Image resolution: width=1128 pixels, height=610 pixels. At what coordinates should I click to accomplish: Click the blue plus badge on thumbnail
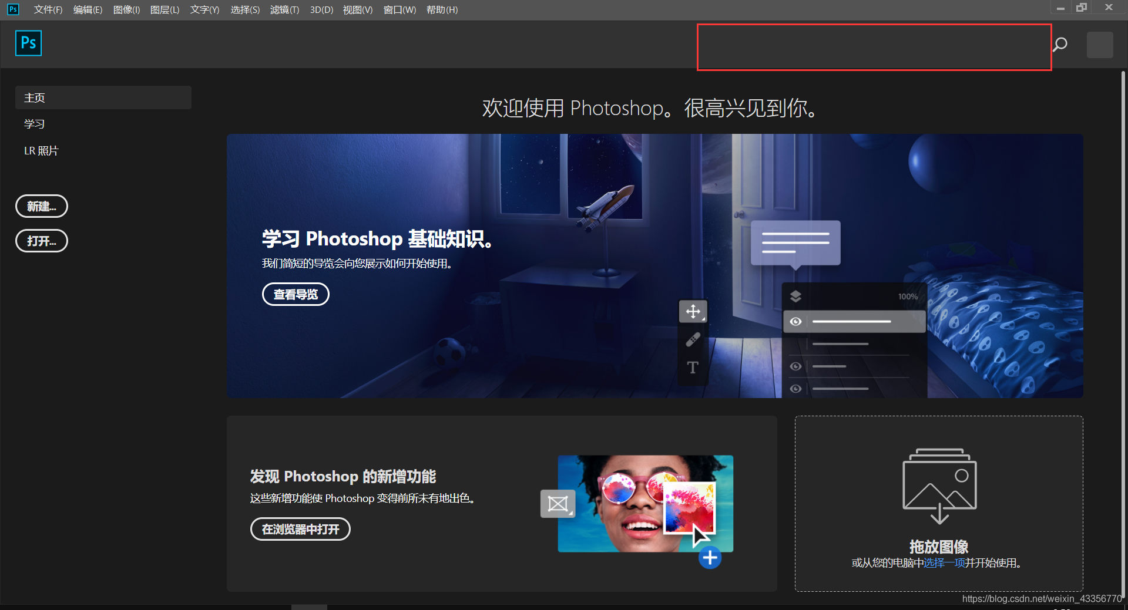pos(710,557)
